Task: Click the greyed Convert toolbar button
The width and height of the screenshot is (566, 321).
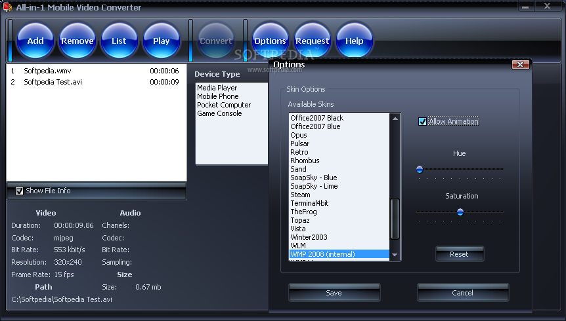Action: pos(216,41)
